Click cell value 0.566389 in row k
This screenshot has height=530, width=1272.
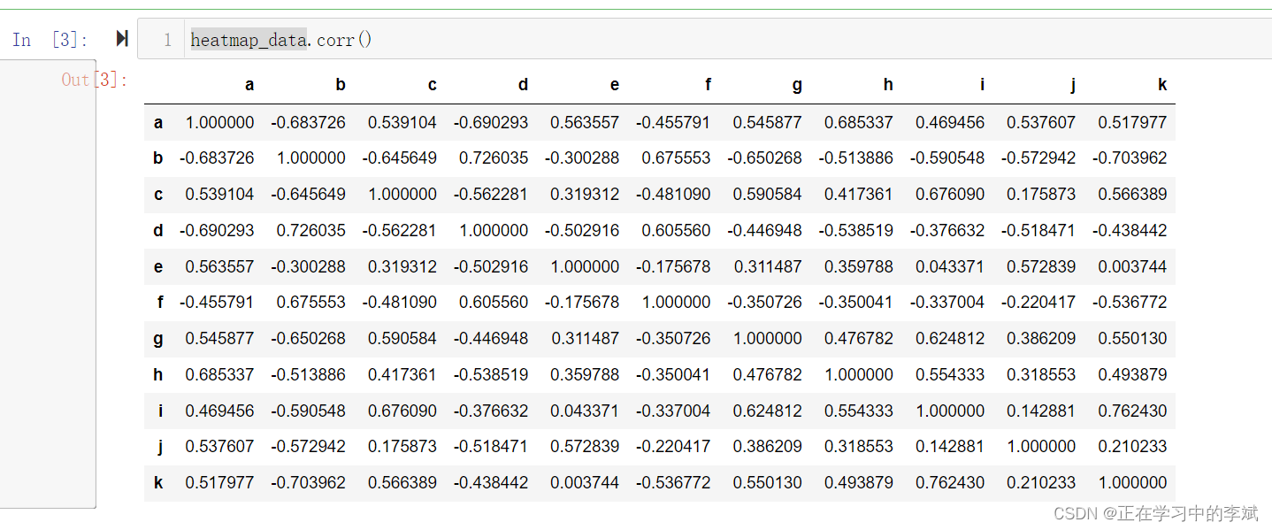click(x=402, y=482)
